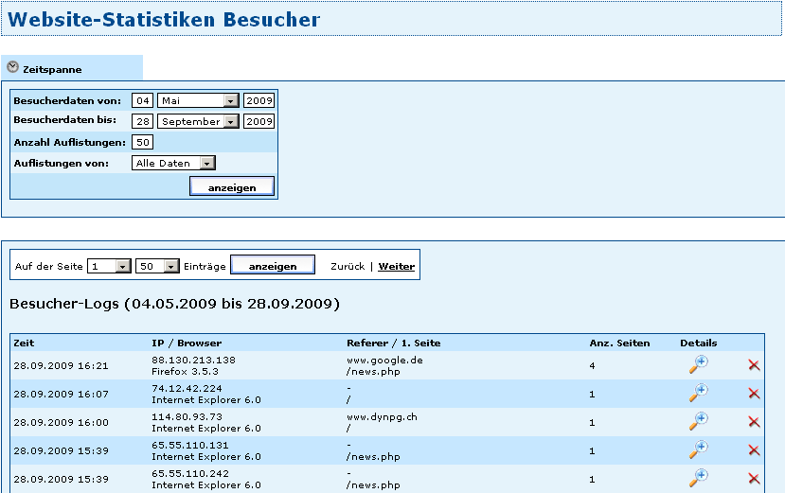Go to next page via Weiter
Viewport: 785px width, 493px height.
coord(397,267)
